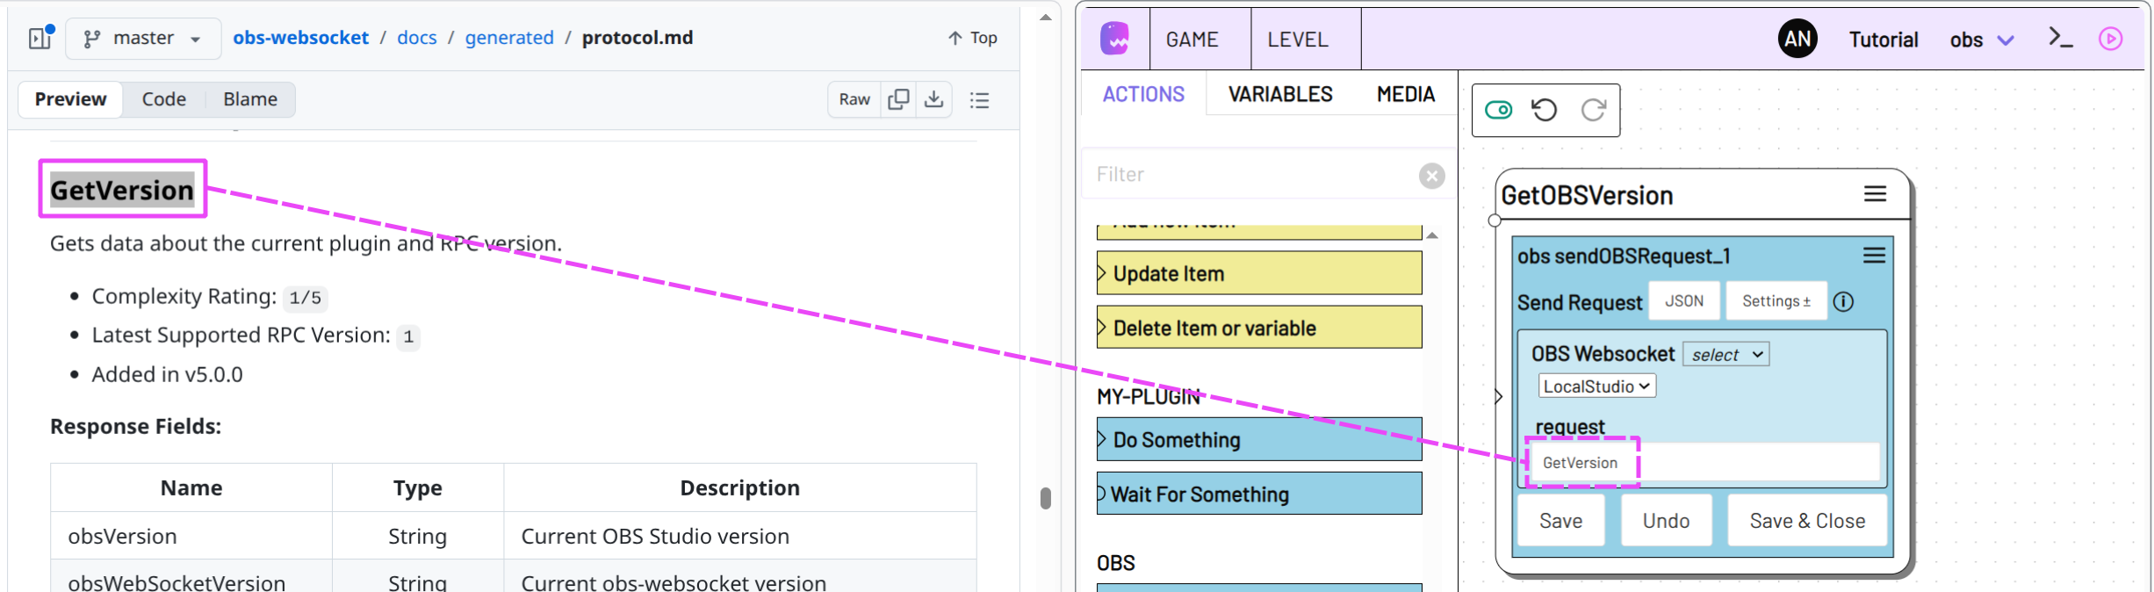This screenshot has height=592, width=2154.
Task: Open the Raw file view
Action: pyautogui.click(x=854, y=99)
